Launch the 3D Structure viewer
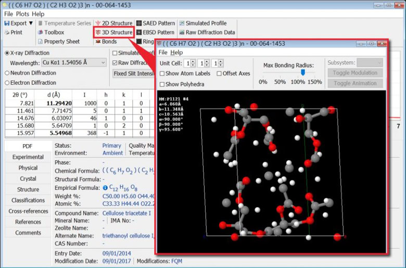The image size is (406, 268). coord(113,32)
